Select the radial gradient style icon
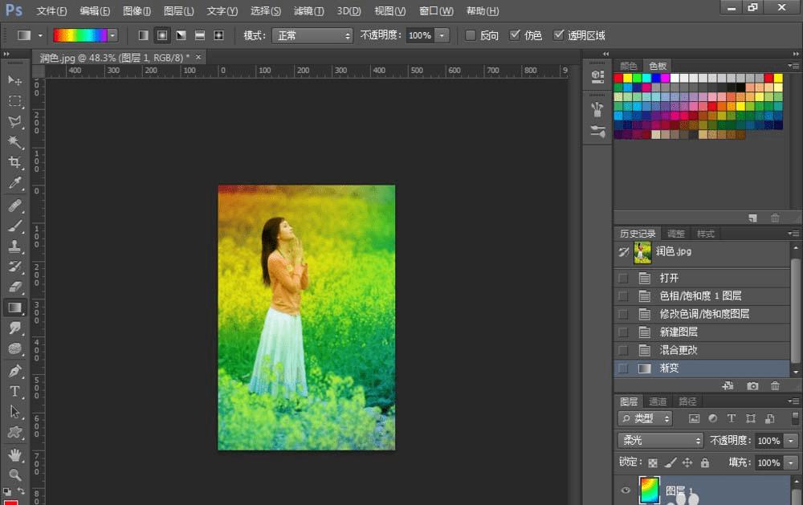 coord(161,35)
